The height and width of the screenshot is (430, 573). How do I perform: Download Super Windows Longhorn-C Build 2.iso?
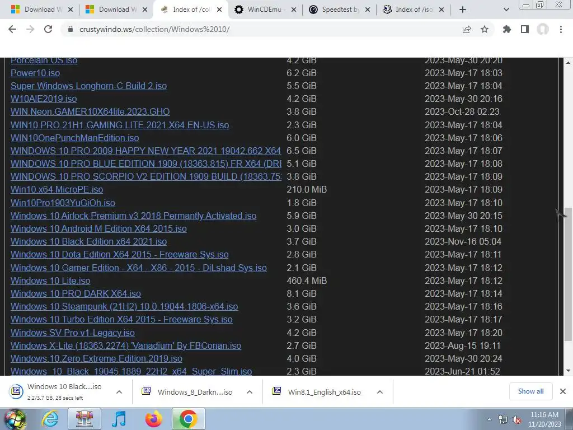click(88, 86)
